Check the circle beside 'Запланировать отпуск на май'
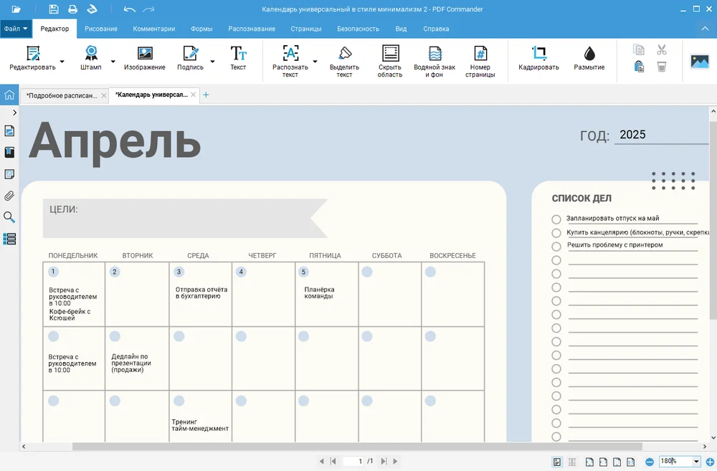The width and height of the screenshot is (717, 471). 556,219
